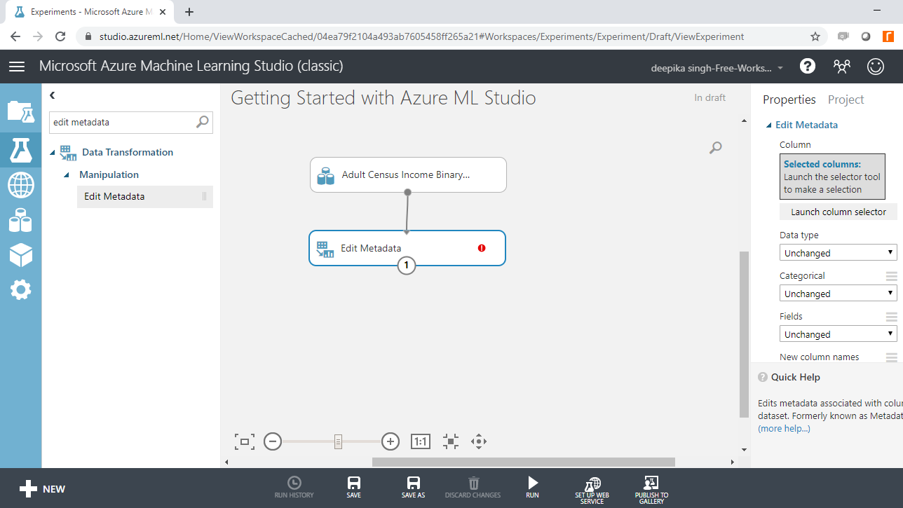
Task: Open the community people icon in header
Action: [841, 67]
